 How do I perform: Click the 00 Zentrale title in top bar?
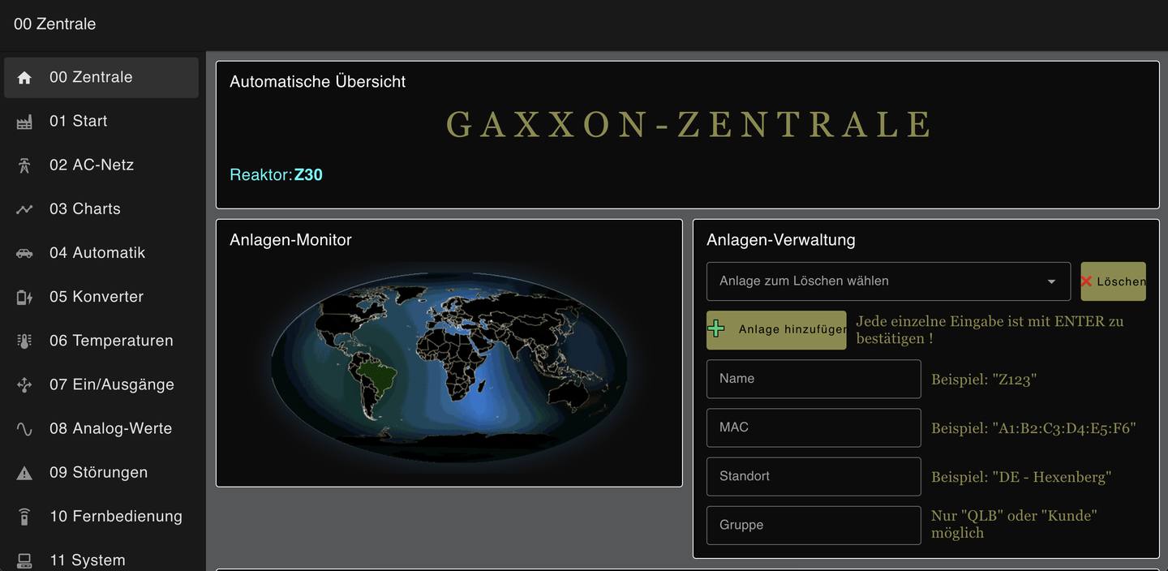coord(54,24)
